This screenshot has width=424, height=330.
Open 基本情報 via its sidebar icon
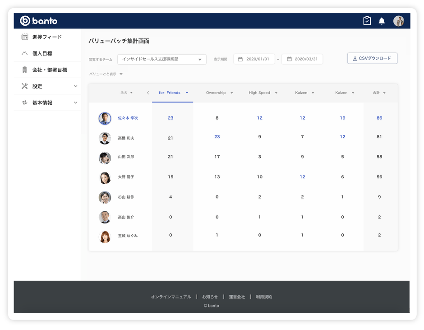24,102
